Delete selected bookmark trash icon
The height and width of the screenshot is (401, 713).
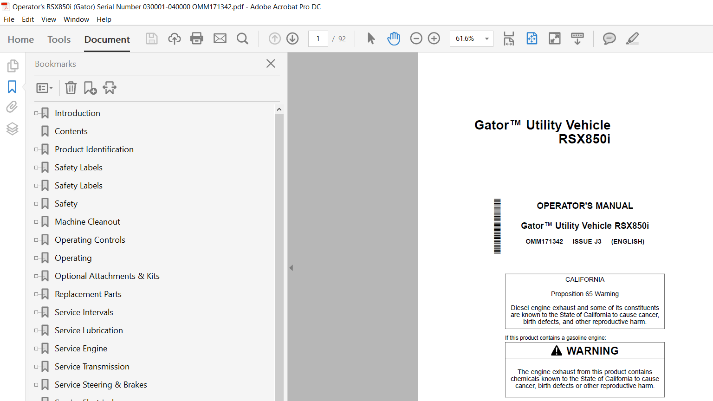[x=71, y=88]
